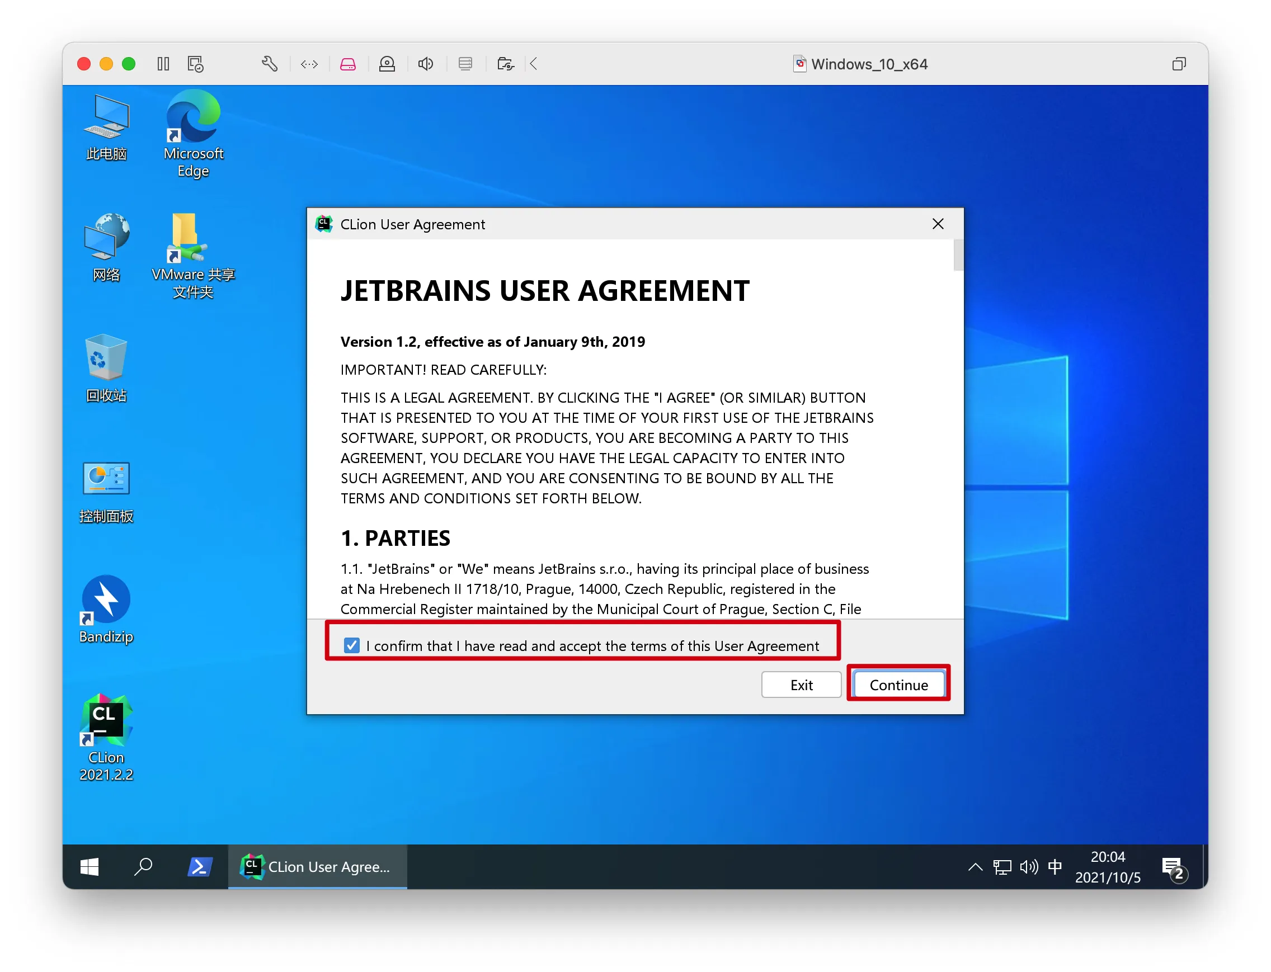Screen dimensions: 1271x972
Task: Pause the VM with the toolbar pause icon
Action: tap(163, 64)
